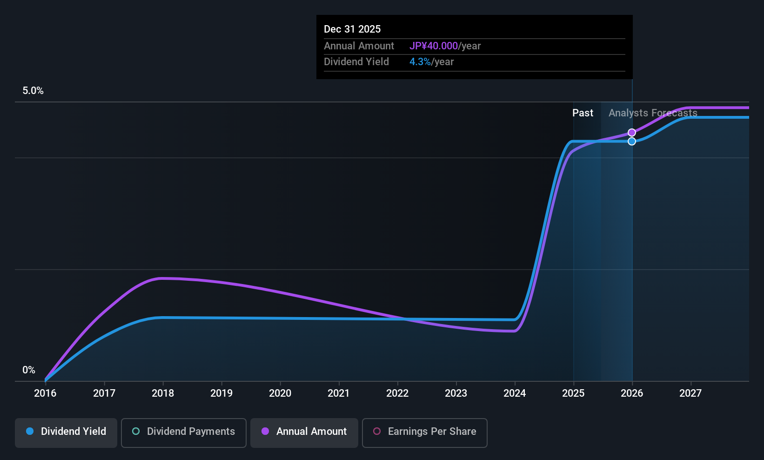Click the purple Annual Amount legend dot
Viewport: 764px width, 460px height.
[x=265, y=431]
